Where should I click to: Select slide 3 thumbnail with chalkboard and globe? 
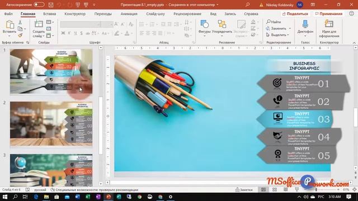pyautogui.click(x=51, y=170)
